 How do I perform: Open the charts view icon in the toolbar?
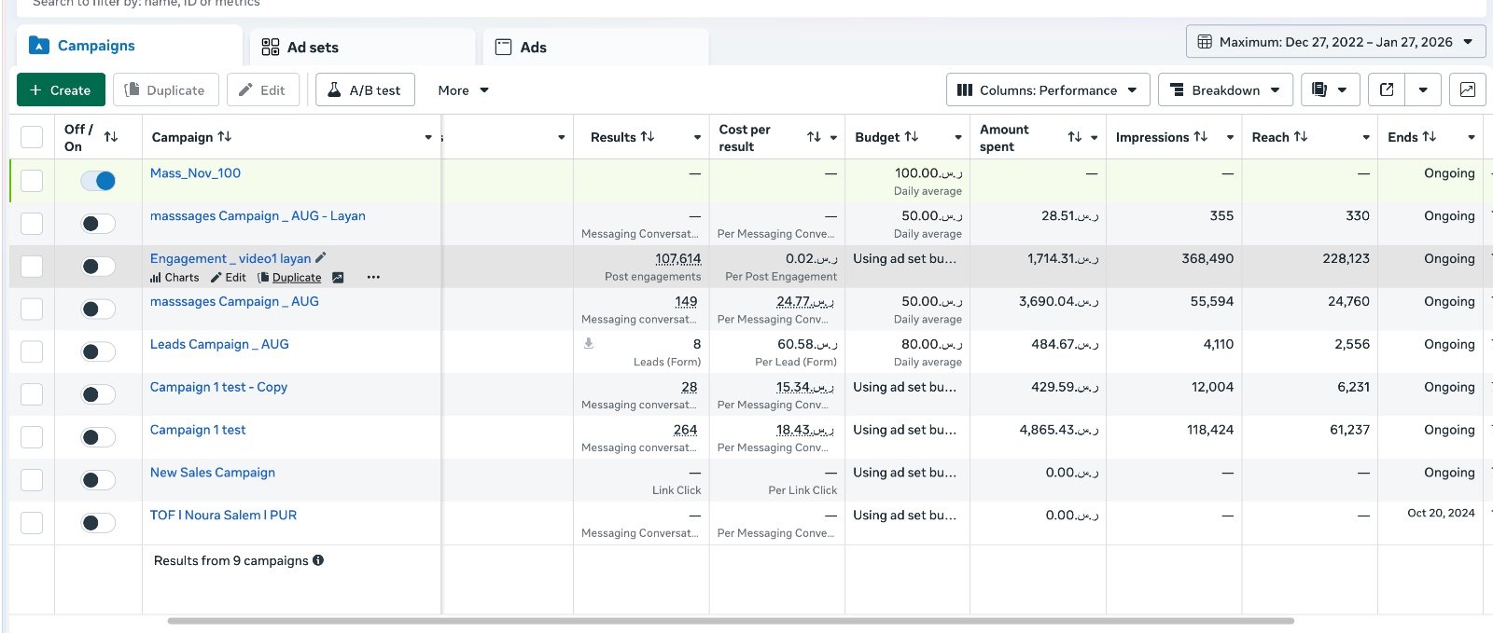(1467, 90)
